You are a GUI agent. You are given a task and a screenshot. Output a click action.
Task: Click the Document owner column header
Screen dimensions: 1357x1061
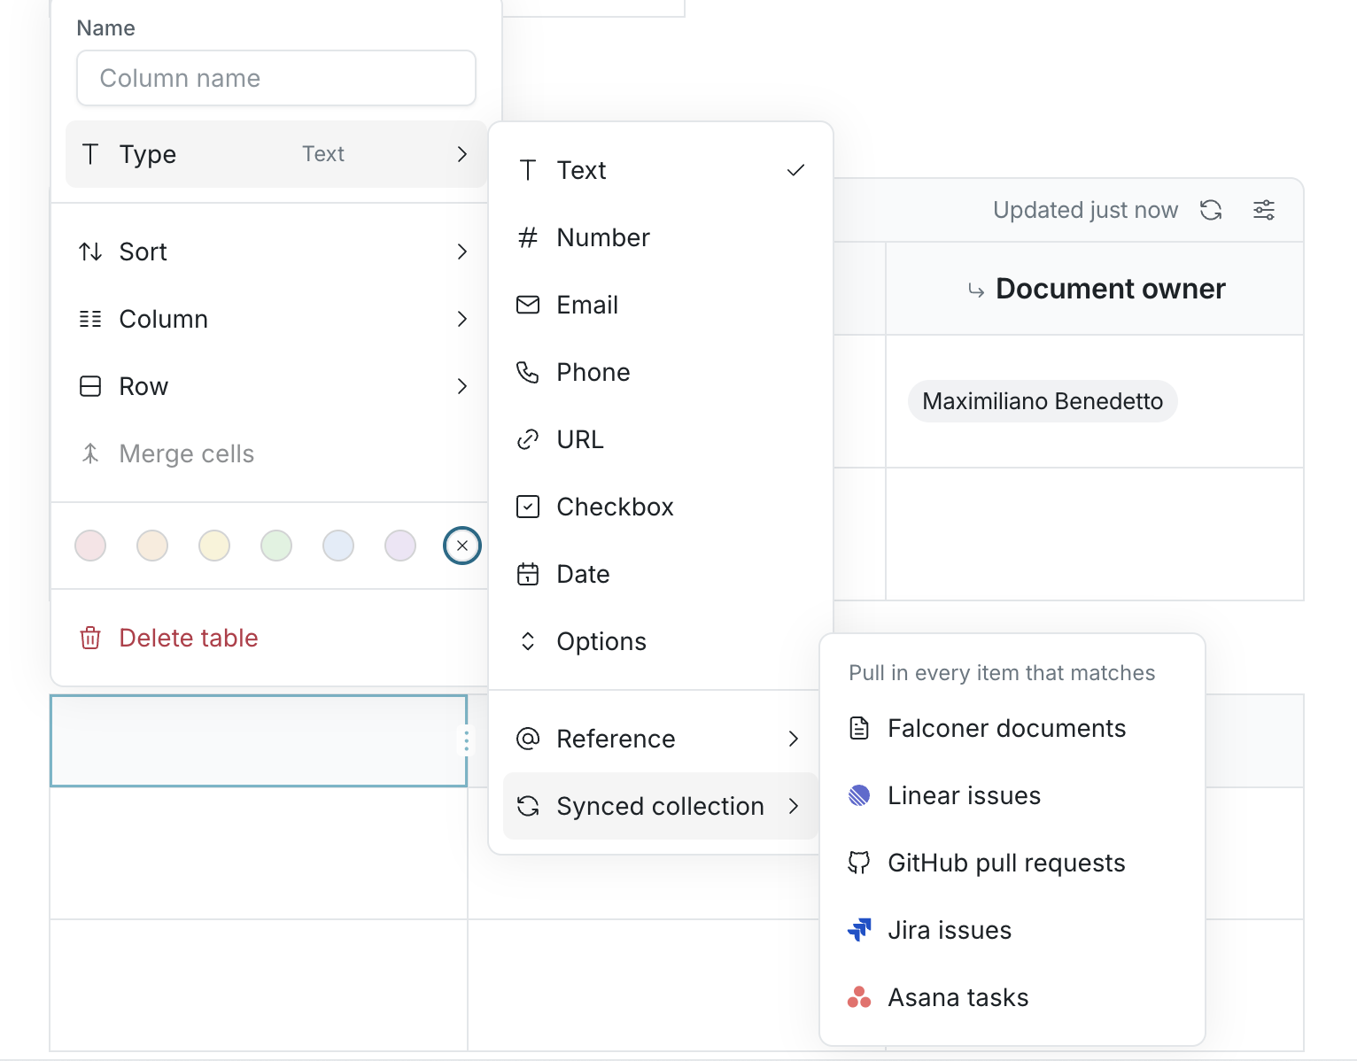click(x=1095, y=289)
